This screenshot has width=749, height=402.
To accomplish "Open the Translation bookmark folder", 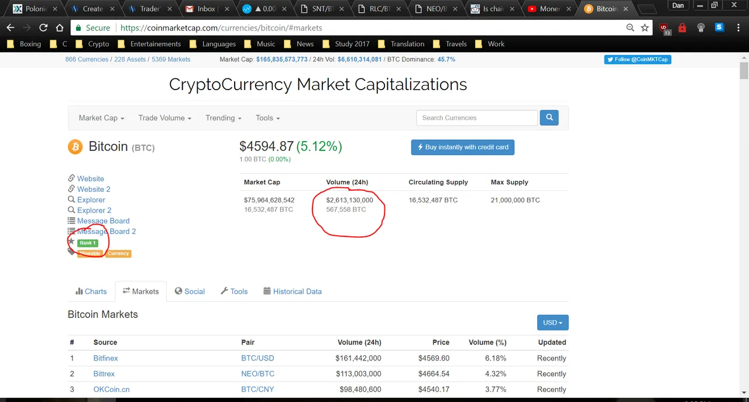I will [401, 44].
